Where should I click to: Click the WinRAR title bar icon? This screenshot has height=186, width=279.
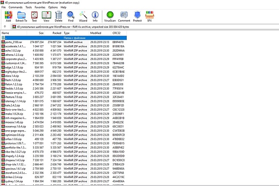point(2,3)
